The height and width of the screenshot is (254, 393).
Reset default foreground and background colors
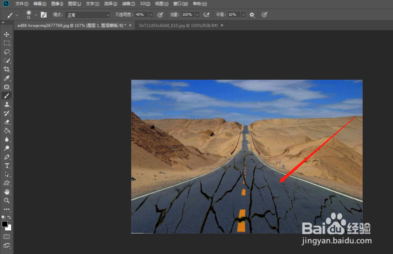point(3,217)
